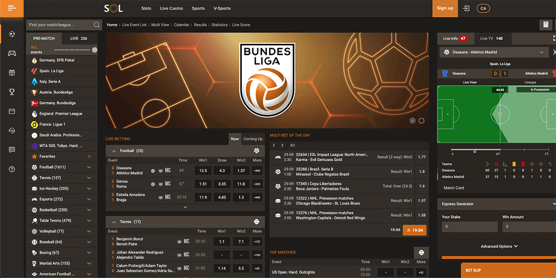Click Favorites star icon
The height and width of the screenshot is (278, 556).
(x=34, y=156)
